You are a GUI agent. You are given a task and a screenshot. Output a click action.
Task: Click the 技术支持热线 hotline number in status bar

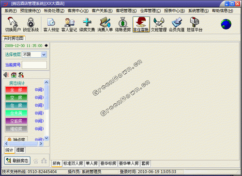[30, 172]
